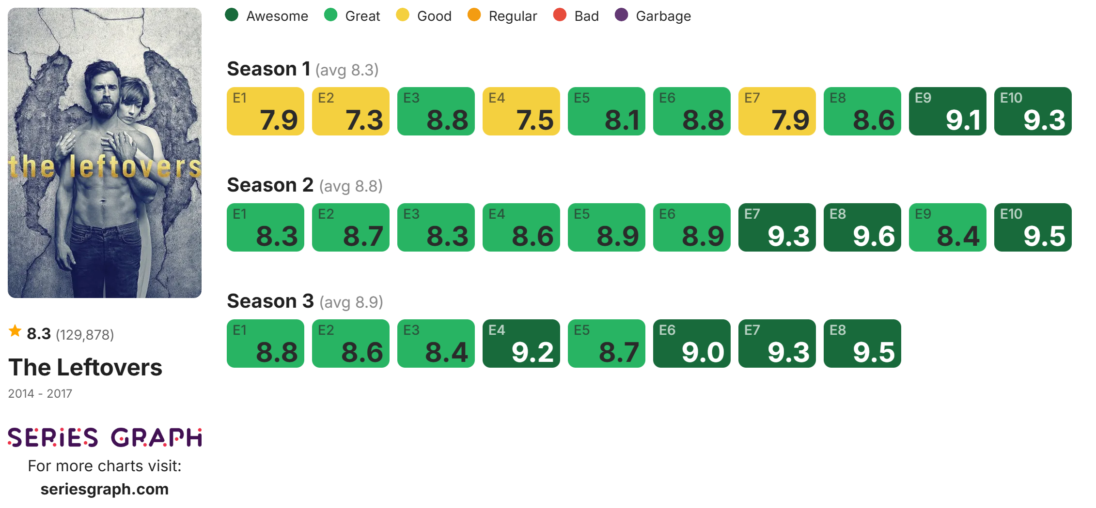Open Season 2 episode 9 rated 8.4
The image size is (1096, 508).
coord(947,227)
